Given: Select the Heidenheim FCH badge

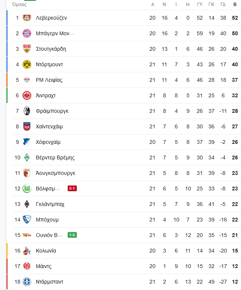Looking at the screenshot, I should tap(27, 126).
